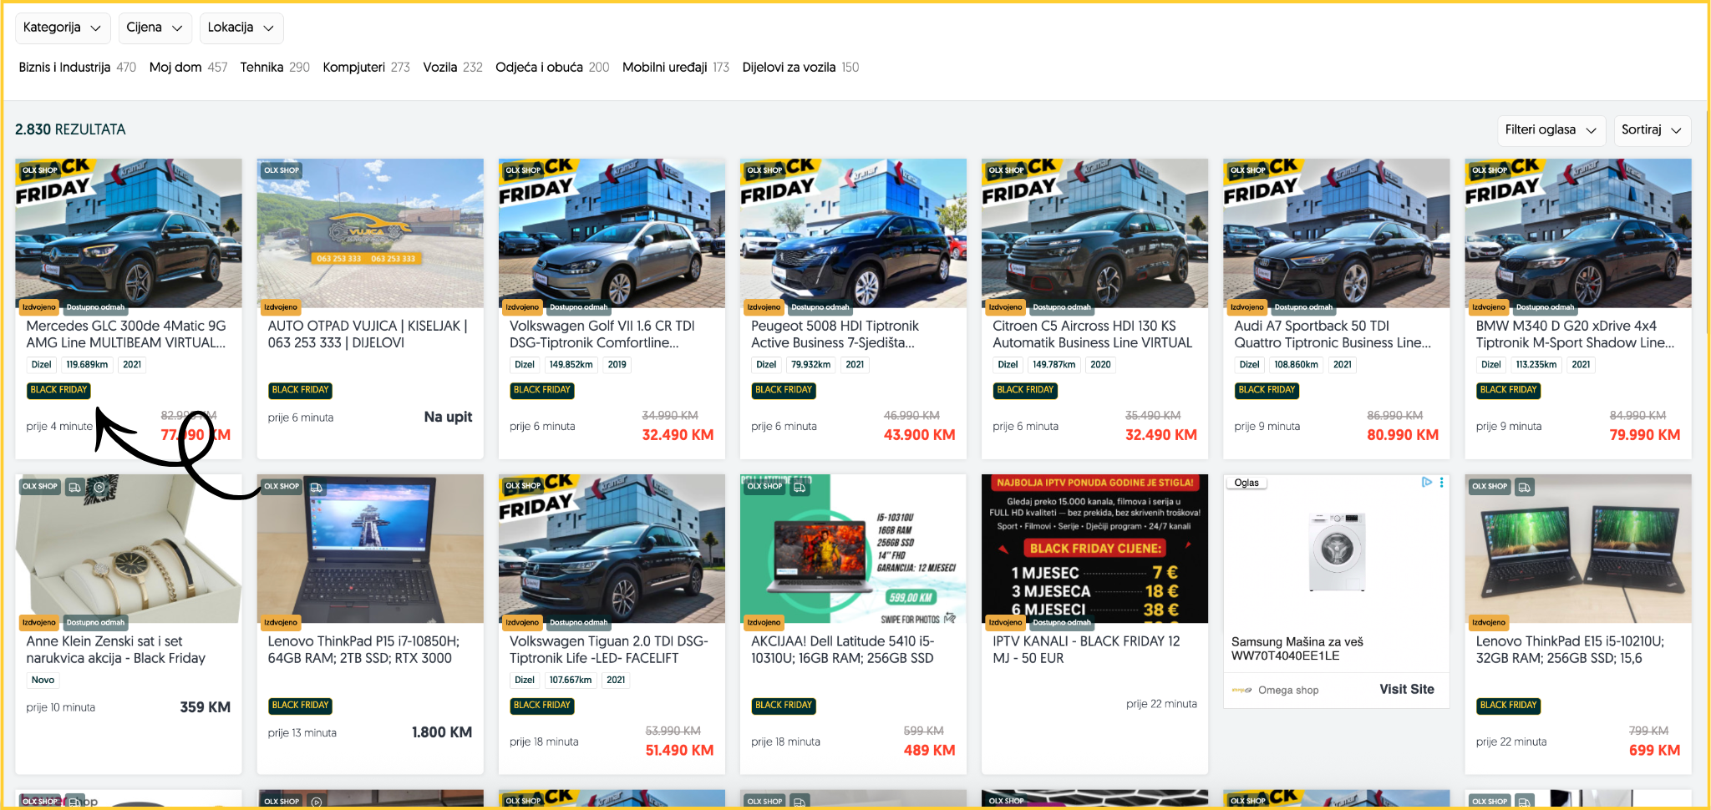1711x810 pixels.
Task: Click AdChoices icon on Samsung ad
Action: tap(1426, 483)
